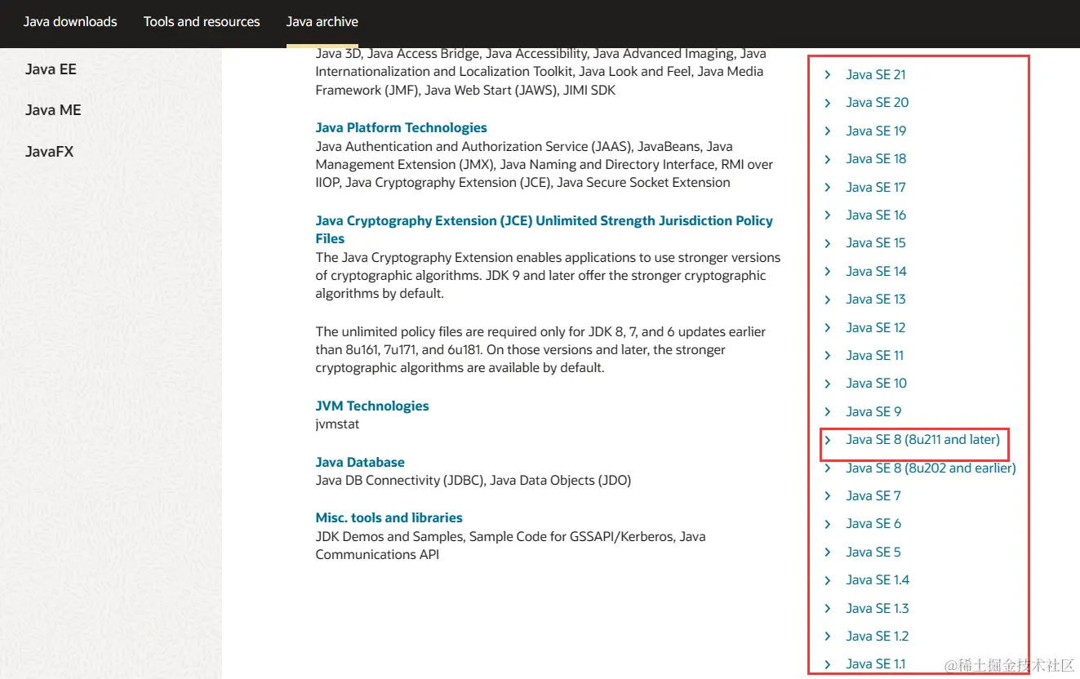
Task: Select Java ME in the sidebar
Action: click(x=53, y=110)
